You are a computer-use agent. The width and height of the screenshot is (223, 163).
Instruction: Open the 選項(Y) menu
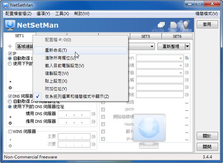pyautogui.click(x=43, y=14)
